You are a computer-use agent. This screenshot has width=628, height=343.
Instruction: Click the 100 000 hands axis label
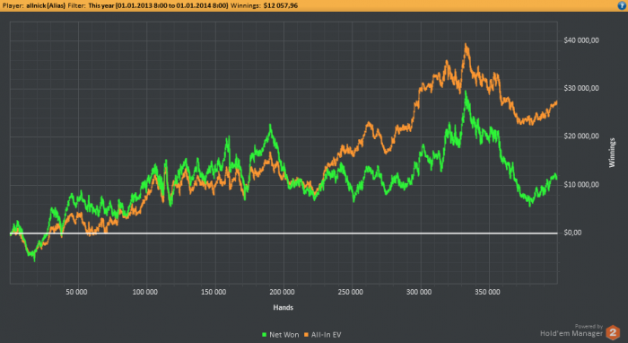tap(145, 292)
